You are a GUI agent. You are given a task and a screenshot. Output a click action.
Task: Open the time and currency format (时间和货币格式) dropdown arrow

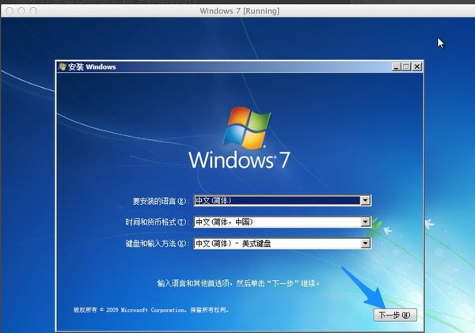(365, 222)
